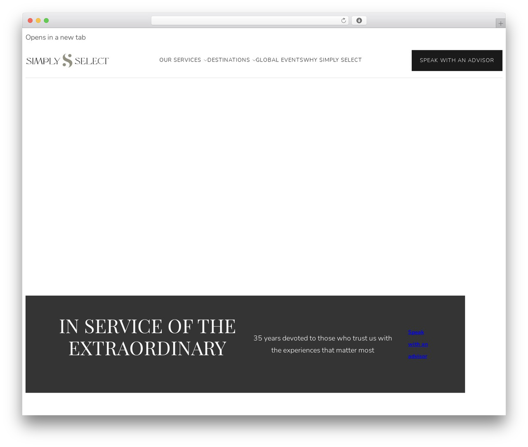This screenshot has width=528, height=447.
Task: Follow the blue Speak with an advisor link
Action: (418, 344)
